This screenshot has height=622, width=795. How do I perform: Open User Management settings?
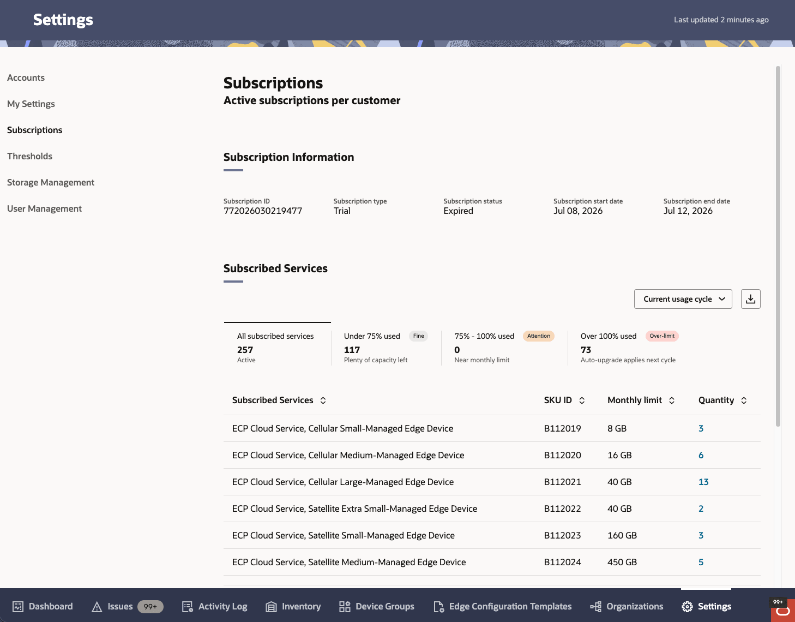point(44,208)
